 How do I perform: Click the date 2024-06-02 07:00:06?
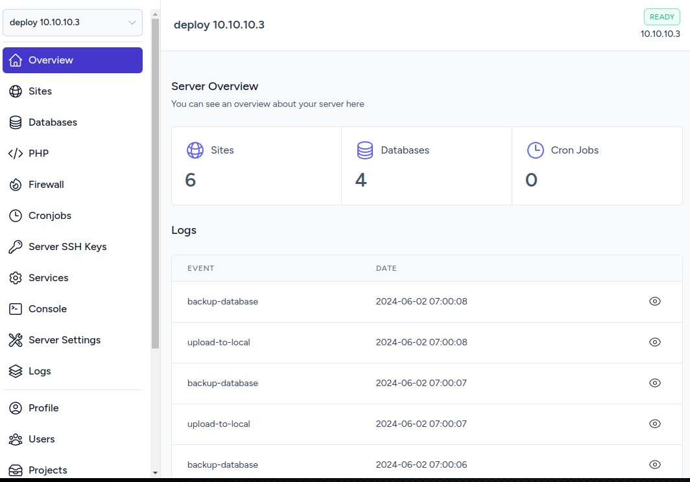point(421,465)
